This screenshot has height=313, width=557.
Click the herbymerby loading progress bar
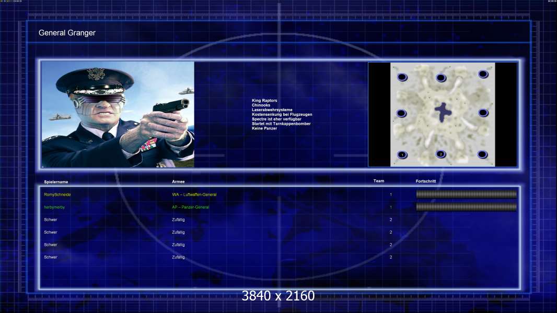tap(467, 207)
